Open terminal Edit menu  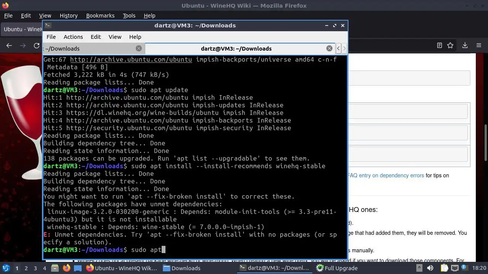(x=96, y=37)
